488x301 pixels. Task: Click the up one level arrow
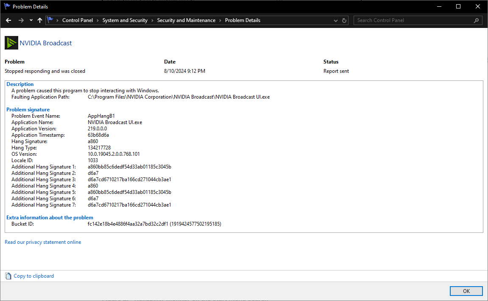(39, 20)
